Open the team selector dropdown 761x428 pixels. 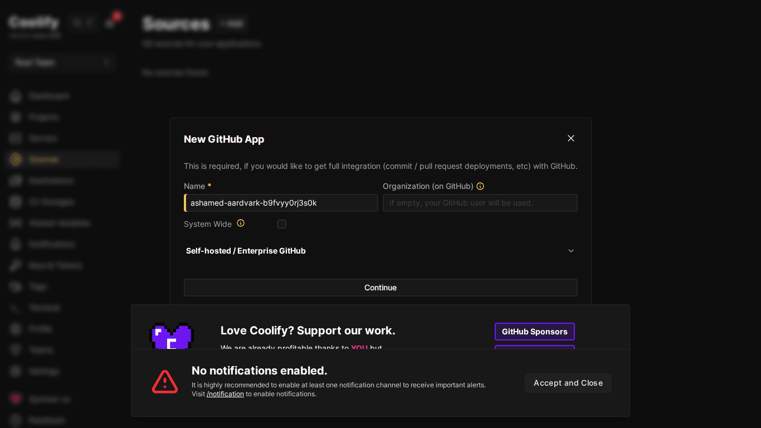61,62
